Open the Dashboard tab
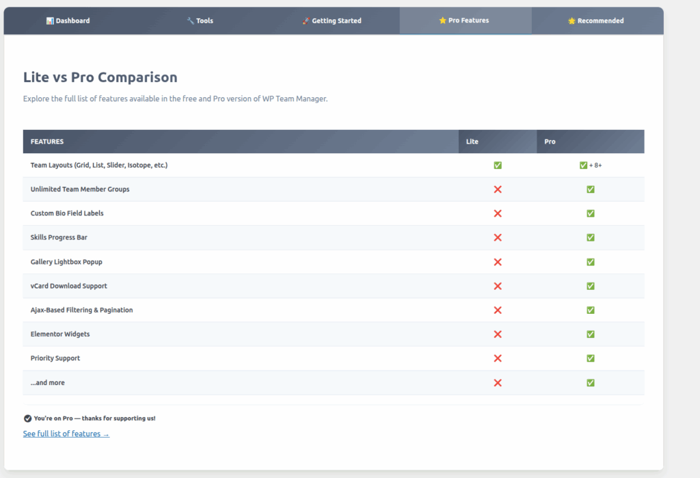Screen dimensions: 700x478 68,21
